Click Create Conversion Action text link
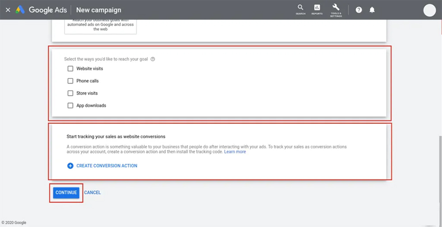 coord(106,166)
